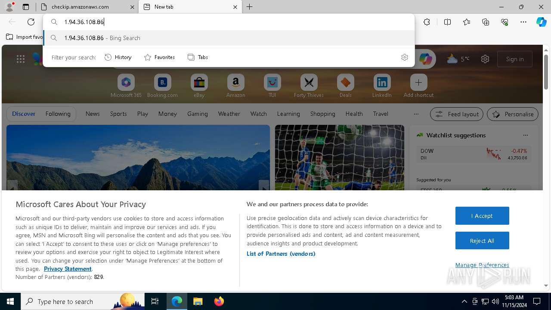Toggle Split screen icon

(447, 22)
